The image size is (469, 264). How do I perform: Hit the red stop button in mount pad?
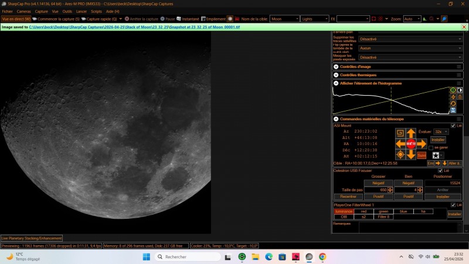pyautogui.click(x=411, y=144)
